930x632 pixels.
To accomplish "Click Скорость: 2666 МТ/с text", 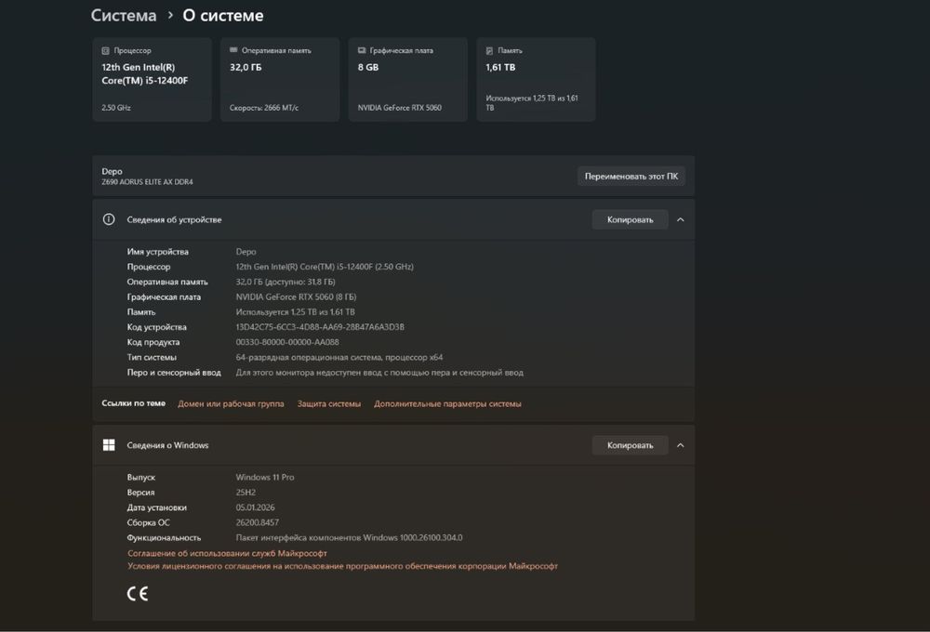I will coord(264,108).
